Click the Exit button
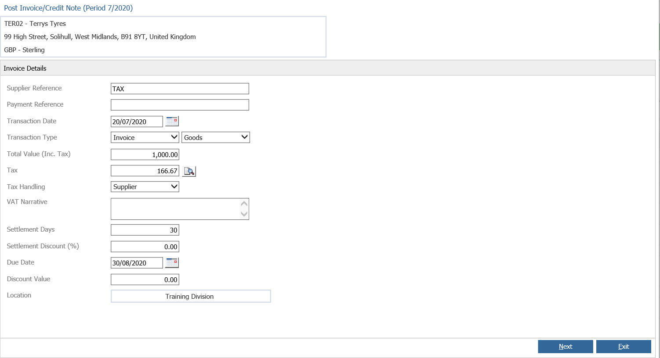The height and width of the screenshot is (358, 660). tap(624, 346)
